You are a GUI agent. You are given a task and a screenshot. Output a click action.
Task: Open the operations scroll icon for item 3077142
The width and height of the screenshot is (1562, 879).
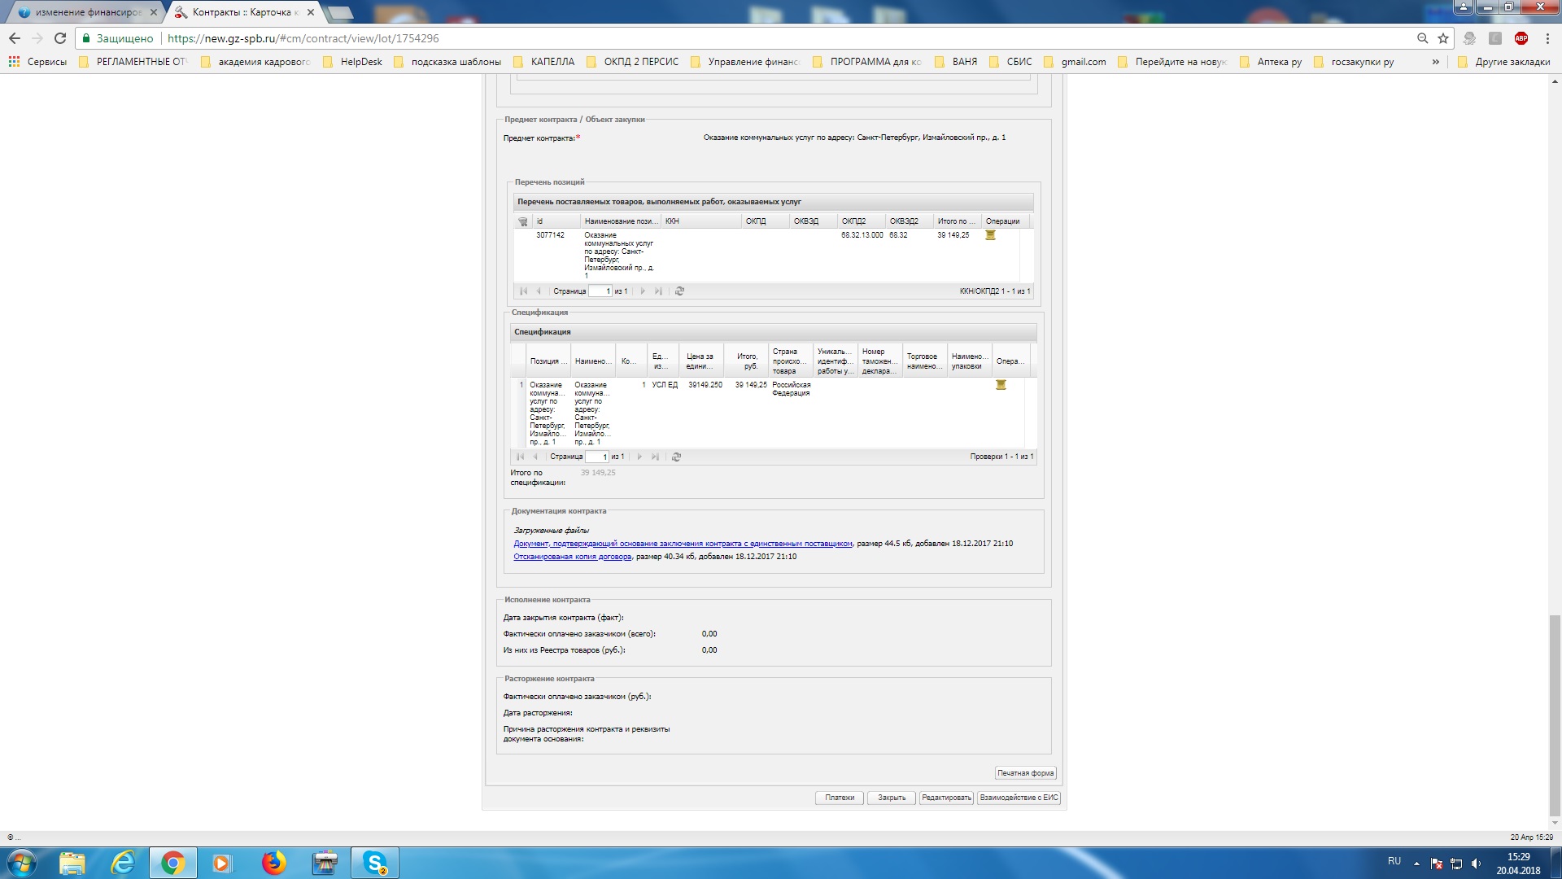click(990, 235)
